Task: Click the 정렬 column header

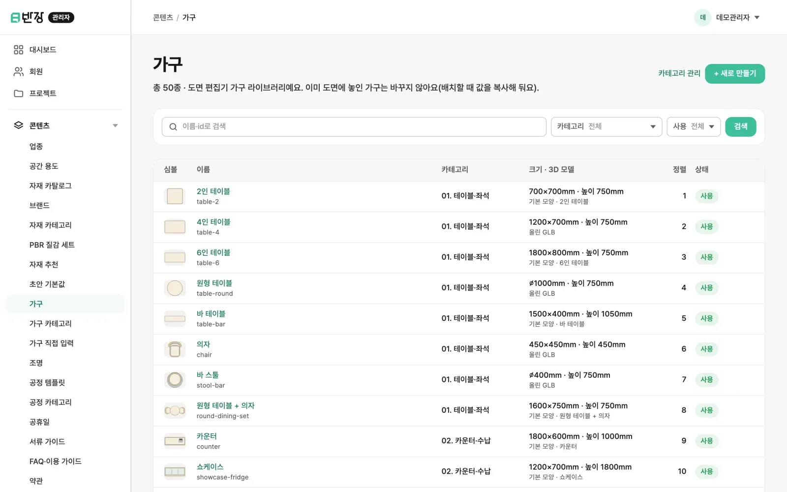Action: (x=679, y=170)
